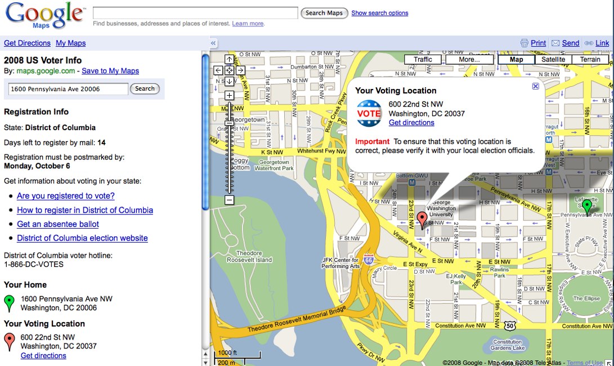Pan the map down with the arrow
This screenshot has height=366, width=614.
pos(229,81)
